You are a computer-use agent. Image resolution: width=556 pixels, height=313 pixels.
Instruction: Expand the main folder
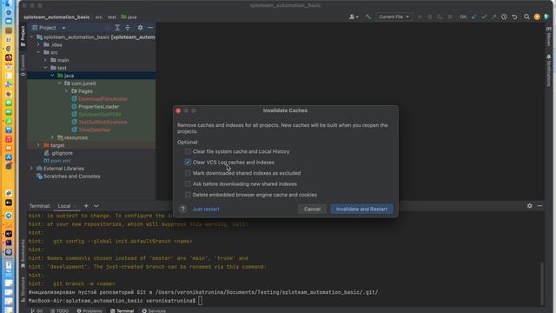pos(45,60)
